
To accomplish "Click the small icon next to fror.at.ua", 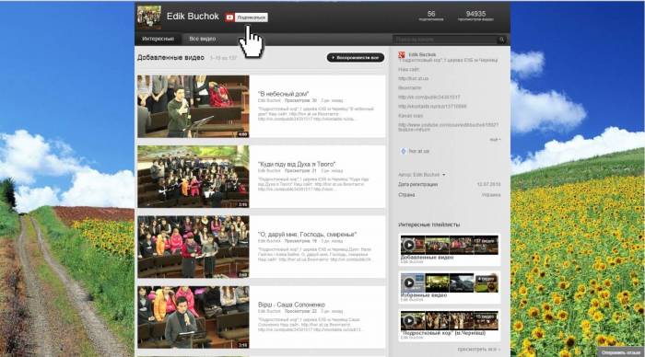I will coord(404,151).
